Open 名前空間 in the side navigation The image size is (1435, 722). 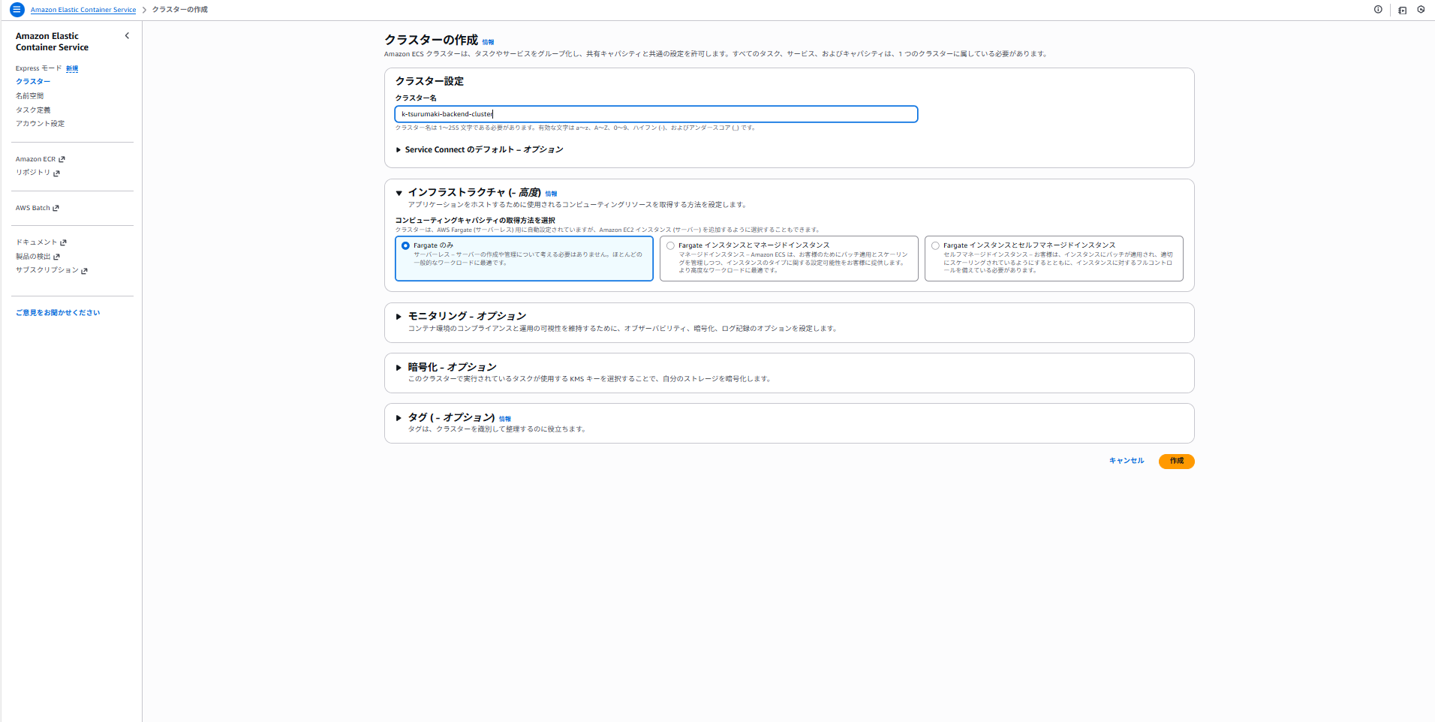[x=30, y=96]
